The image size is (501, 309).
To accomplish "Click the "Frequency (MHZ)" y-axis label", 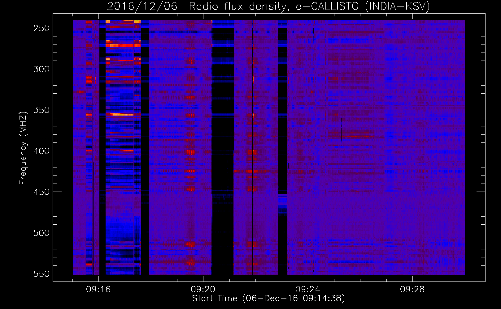I will click(23, 148).
